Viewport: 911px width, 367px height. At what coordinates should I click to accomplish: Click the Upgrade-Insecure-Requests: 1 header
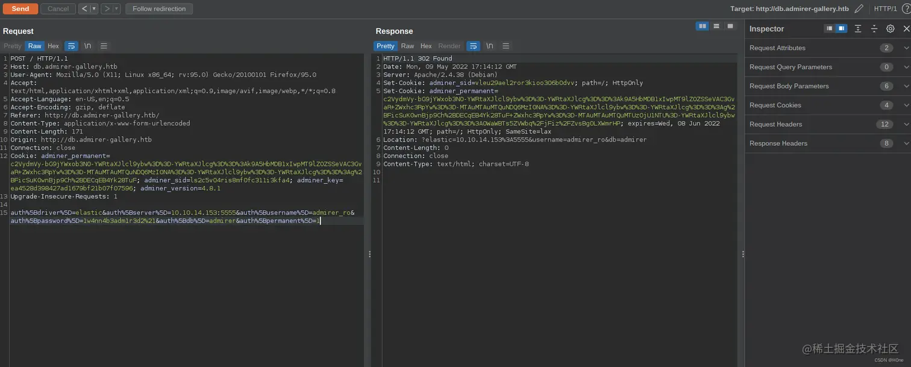(64, 196)
